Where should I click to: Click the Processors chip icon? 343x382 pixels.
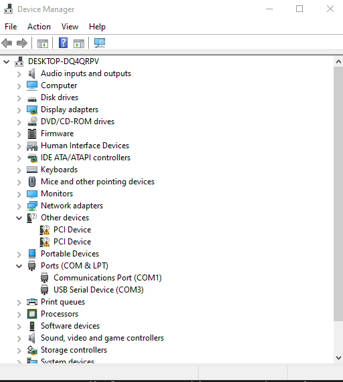(x=32, y=314)
